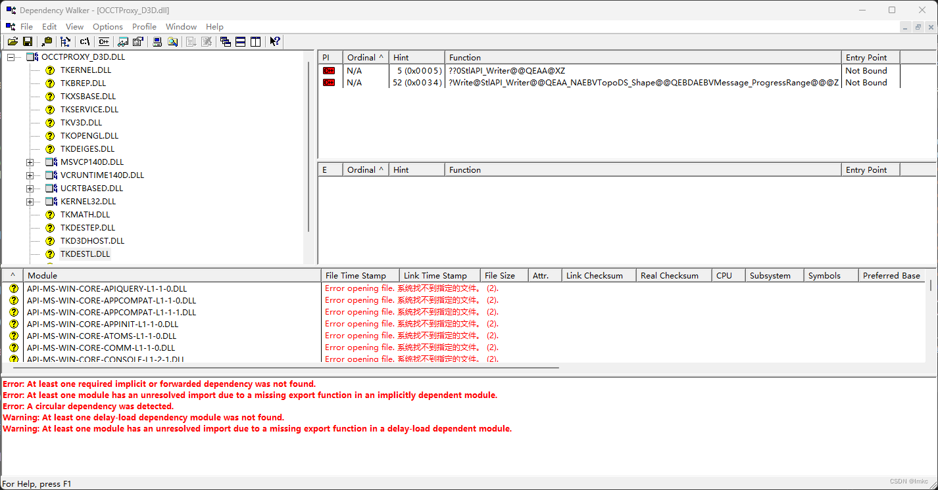The height and width of the screenshot is (490, 938).
Task: Select KERNEL32.DLL tree entry
Action: pos(87,201)
